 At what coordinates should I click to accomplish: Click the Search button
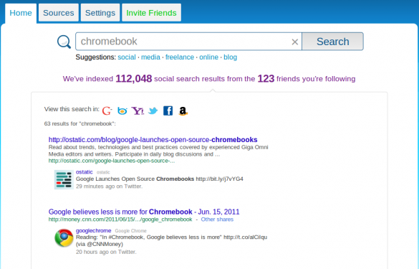(332, 42)
